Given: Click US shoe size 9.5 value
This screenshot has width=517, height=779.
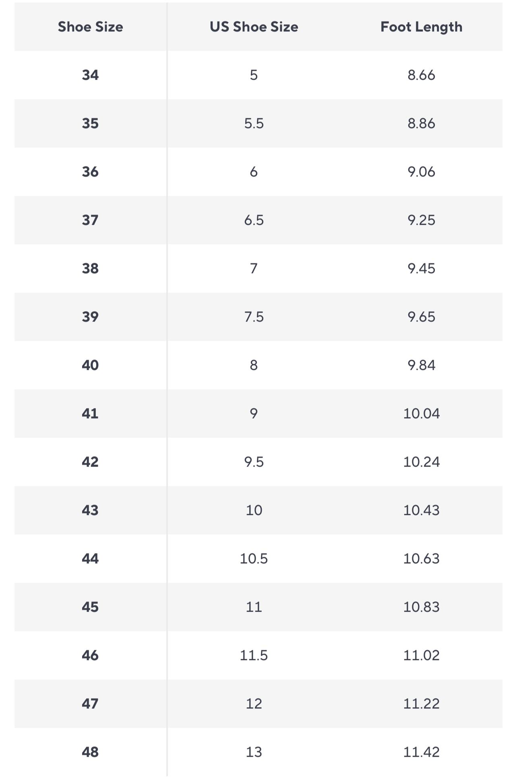Looking at the screenshot, I should pos(254,462).
